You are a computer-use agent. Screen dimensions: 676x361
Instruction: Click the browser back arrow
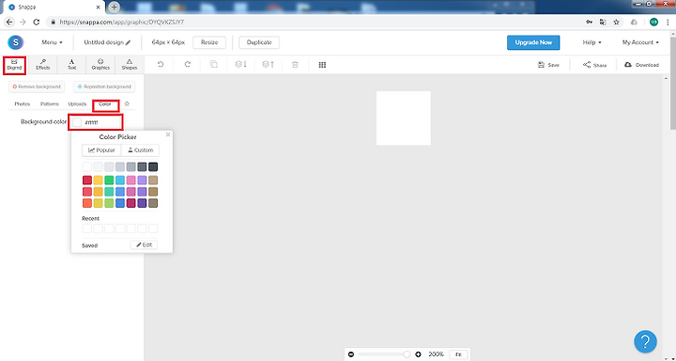coord(9,22)
